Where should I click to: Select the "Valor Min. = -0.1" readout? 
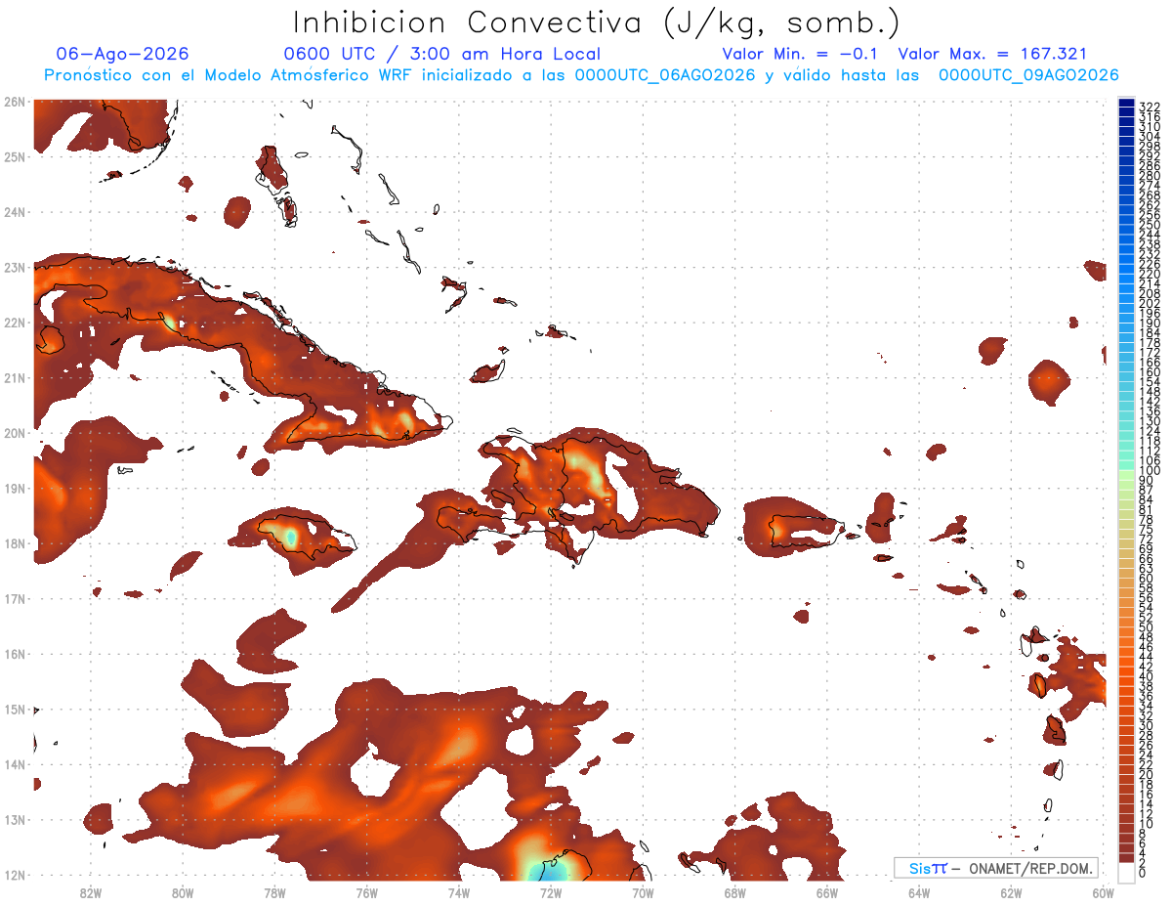(x=799, y=54)
